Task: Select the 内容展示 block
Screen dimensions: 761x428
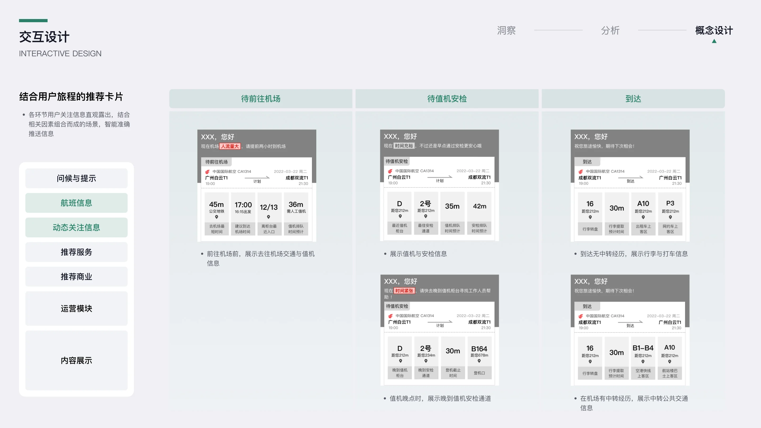Action: click(x=77, y=360)
